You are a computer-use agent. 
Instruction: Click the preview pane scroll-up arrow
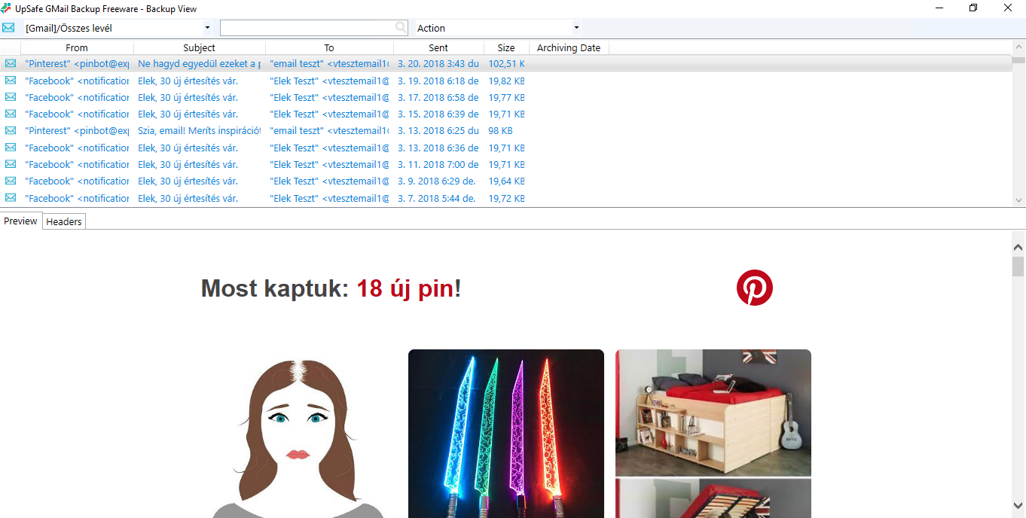click(x=1018, y=247)
